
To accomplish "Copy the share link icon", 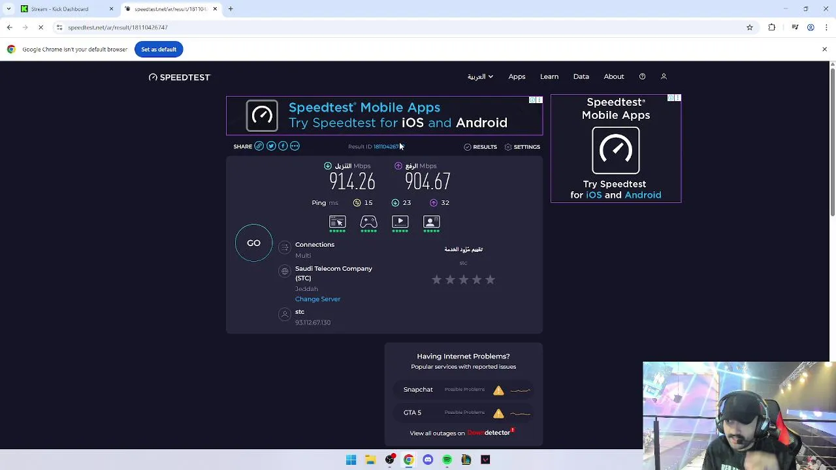I will click(259, 146).
